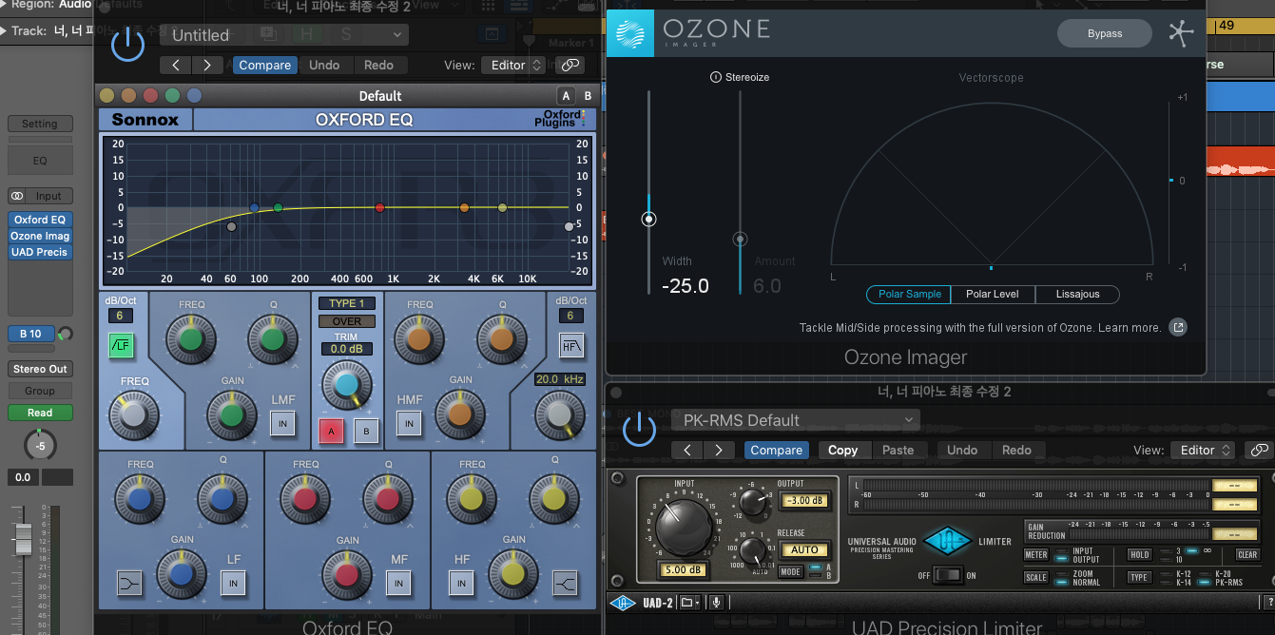Click the Read automation mode button
This screenshot has height=635, width=1275.
tap(40, 413)
